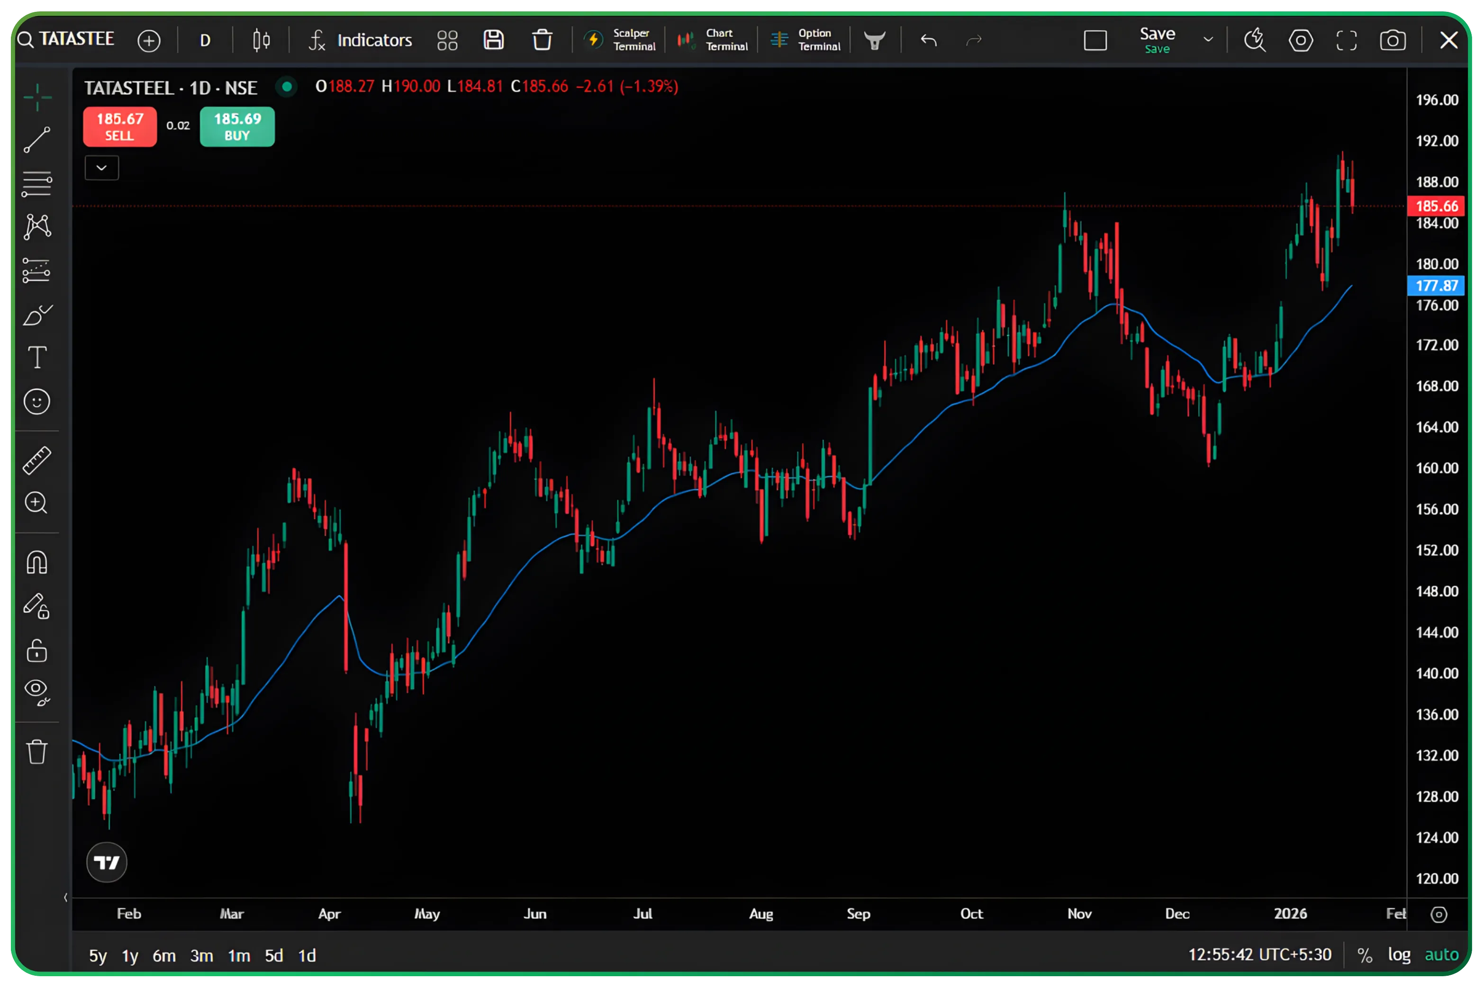Open the layout grid templates icon
The width and height of the screenshot is (1484, 989).
click(447, 40)
